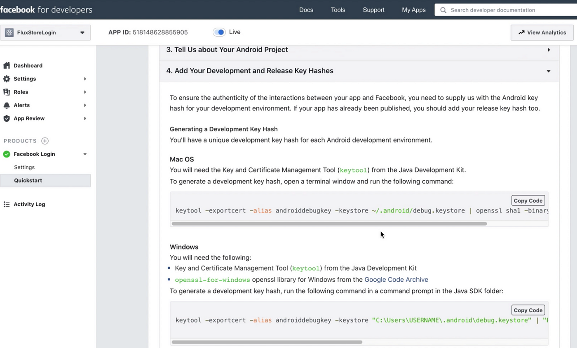Click the PRODUCTS section label
This screenshot has height=348, width=577.
click(x=20, y=141)
